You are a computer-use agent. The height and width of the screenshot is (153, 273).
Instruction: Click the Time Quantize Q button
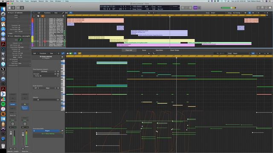coord(58,71)
